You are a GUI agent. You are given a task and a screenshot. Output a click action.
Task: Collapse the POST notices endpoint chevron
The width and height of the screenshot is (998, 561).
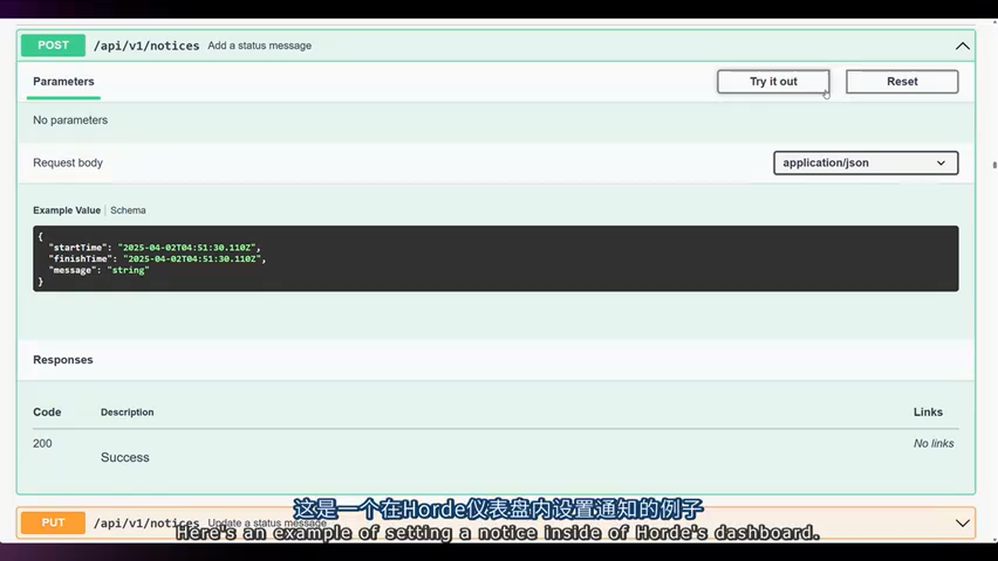[x=963, y=46]
